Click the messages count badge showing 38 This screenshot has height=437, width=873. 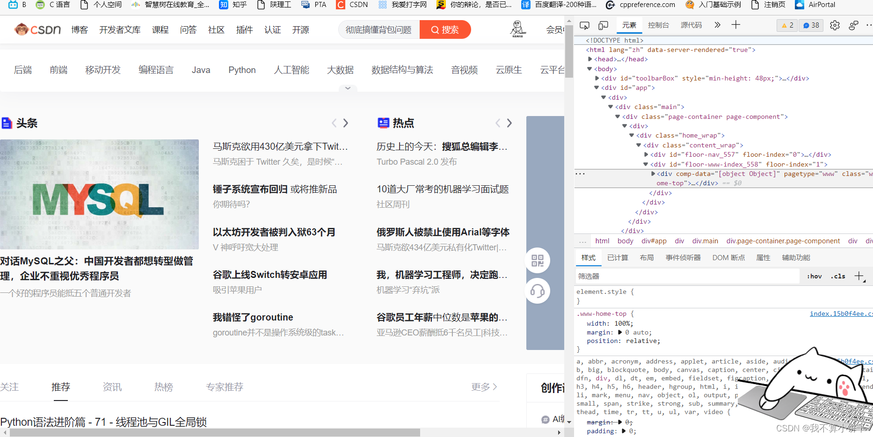[811, 25]
